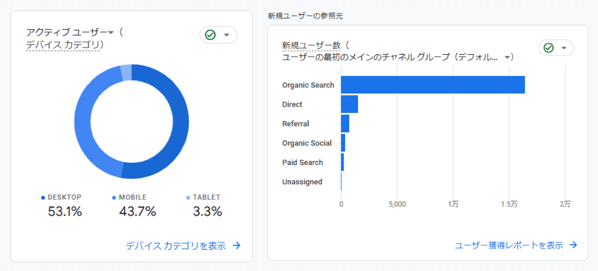598x271 pixels.
Task: Click the 53.1% desktop value
Action: [x=65, y=211]
